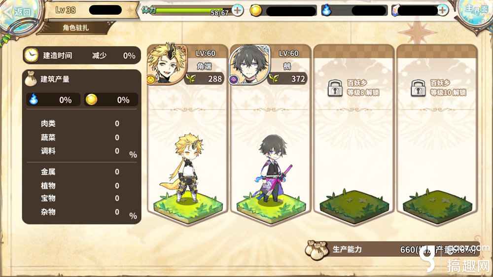Tap the blue flame currency icon
Image resolution: width=493 pixels, height=277 pixels.
(326, 10)
